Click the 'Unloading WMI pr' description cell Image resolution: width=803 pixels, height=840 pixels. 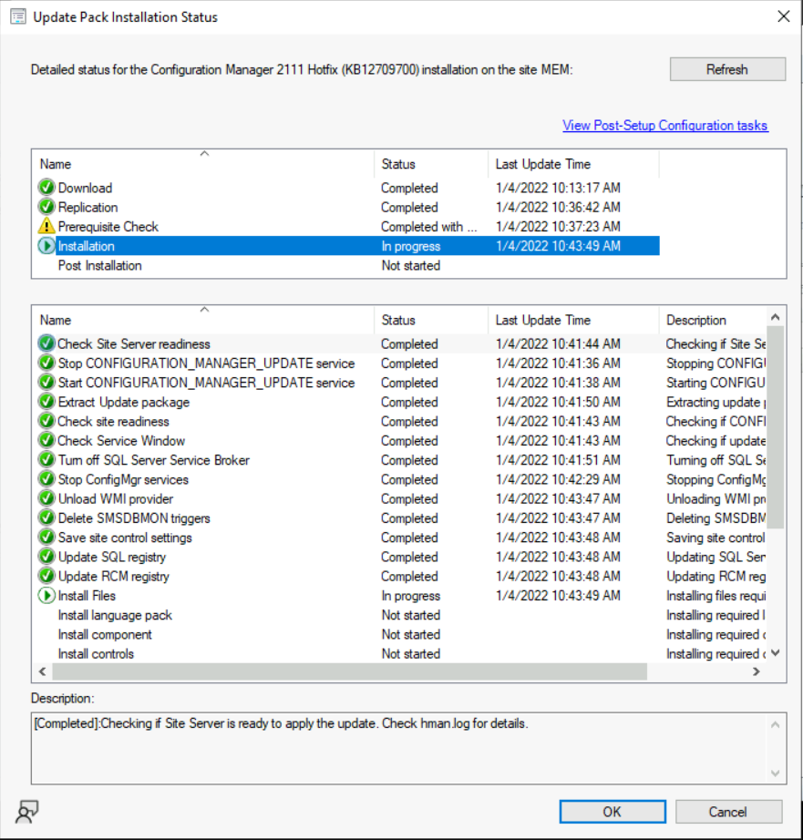point(715,498)
